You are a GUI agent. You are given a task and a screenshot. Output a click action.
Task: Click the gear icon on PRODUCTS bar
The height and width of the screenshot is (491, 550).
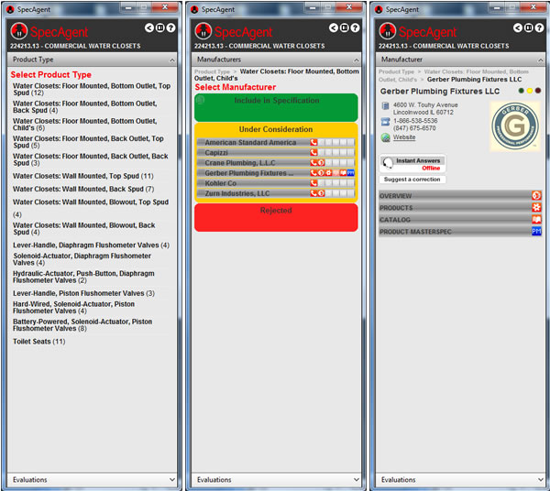click(536, 207)
